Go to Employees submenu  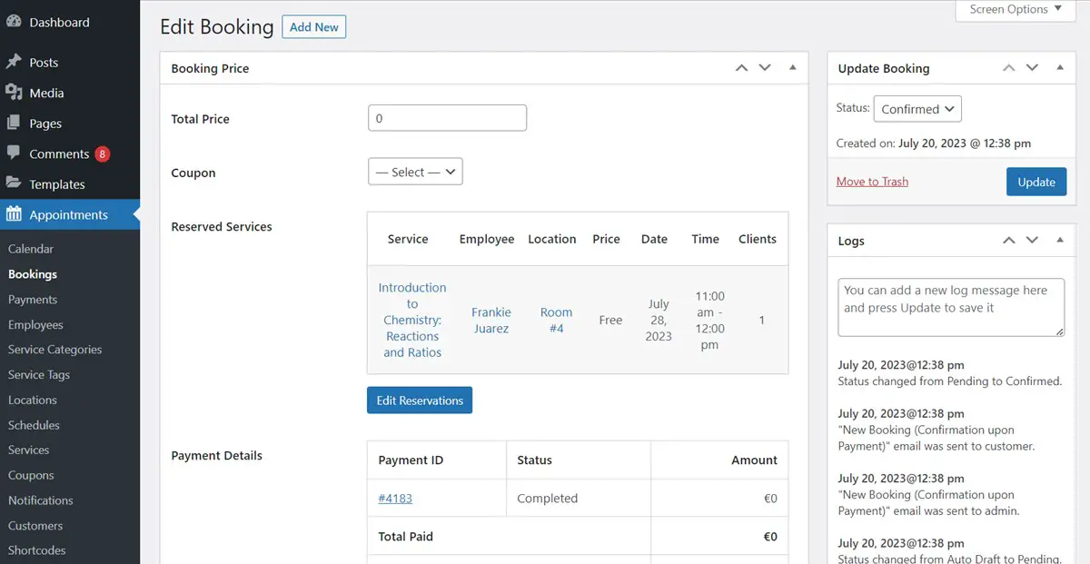(35, 325)
